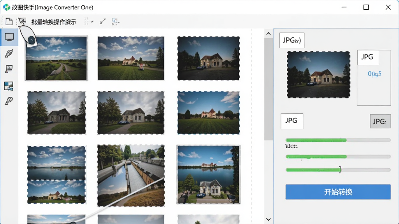This screenshot has width=399, height=224.
Task: Select distant chateau over field thumbnail
Action: 208,113
